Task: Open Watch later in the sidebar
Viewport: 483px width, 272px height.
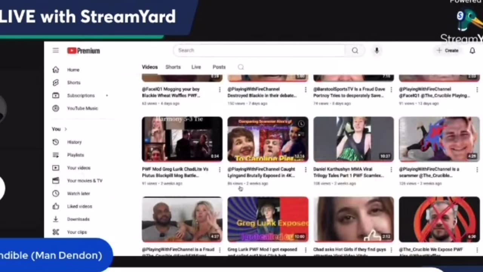Action: click(78, 193)
